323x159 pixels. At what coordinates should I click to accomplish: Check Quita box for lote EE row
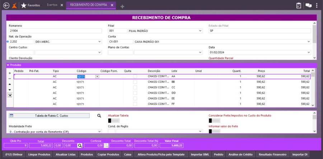(135, 98)
